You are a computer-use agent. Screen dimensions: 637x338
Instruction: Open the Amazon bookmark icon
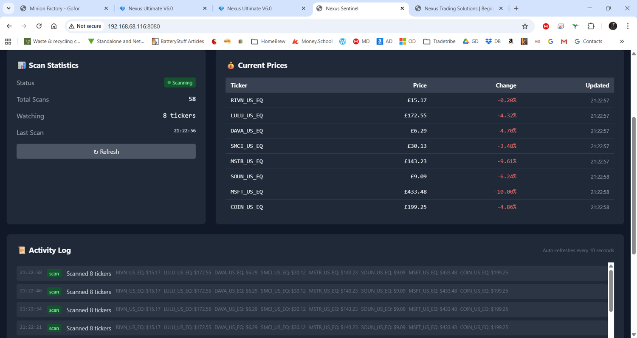coord(511,41)
